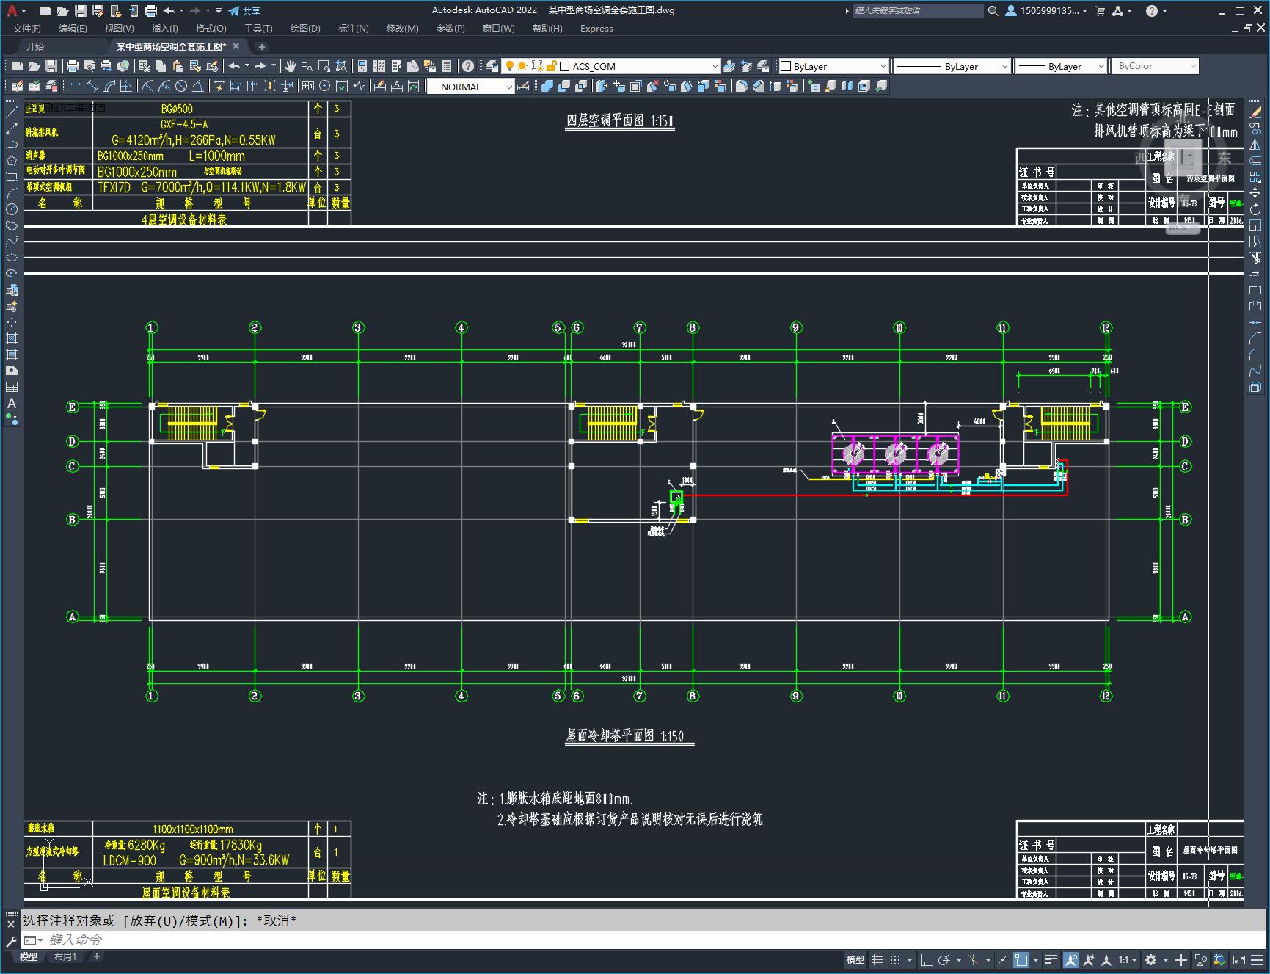
Task: Click the layer color swatch next to ACS_COM
Action: pos(564,66)
